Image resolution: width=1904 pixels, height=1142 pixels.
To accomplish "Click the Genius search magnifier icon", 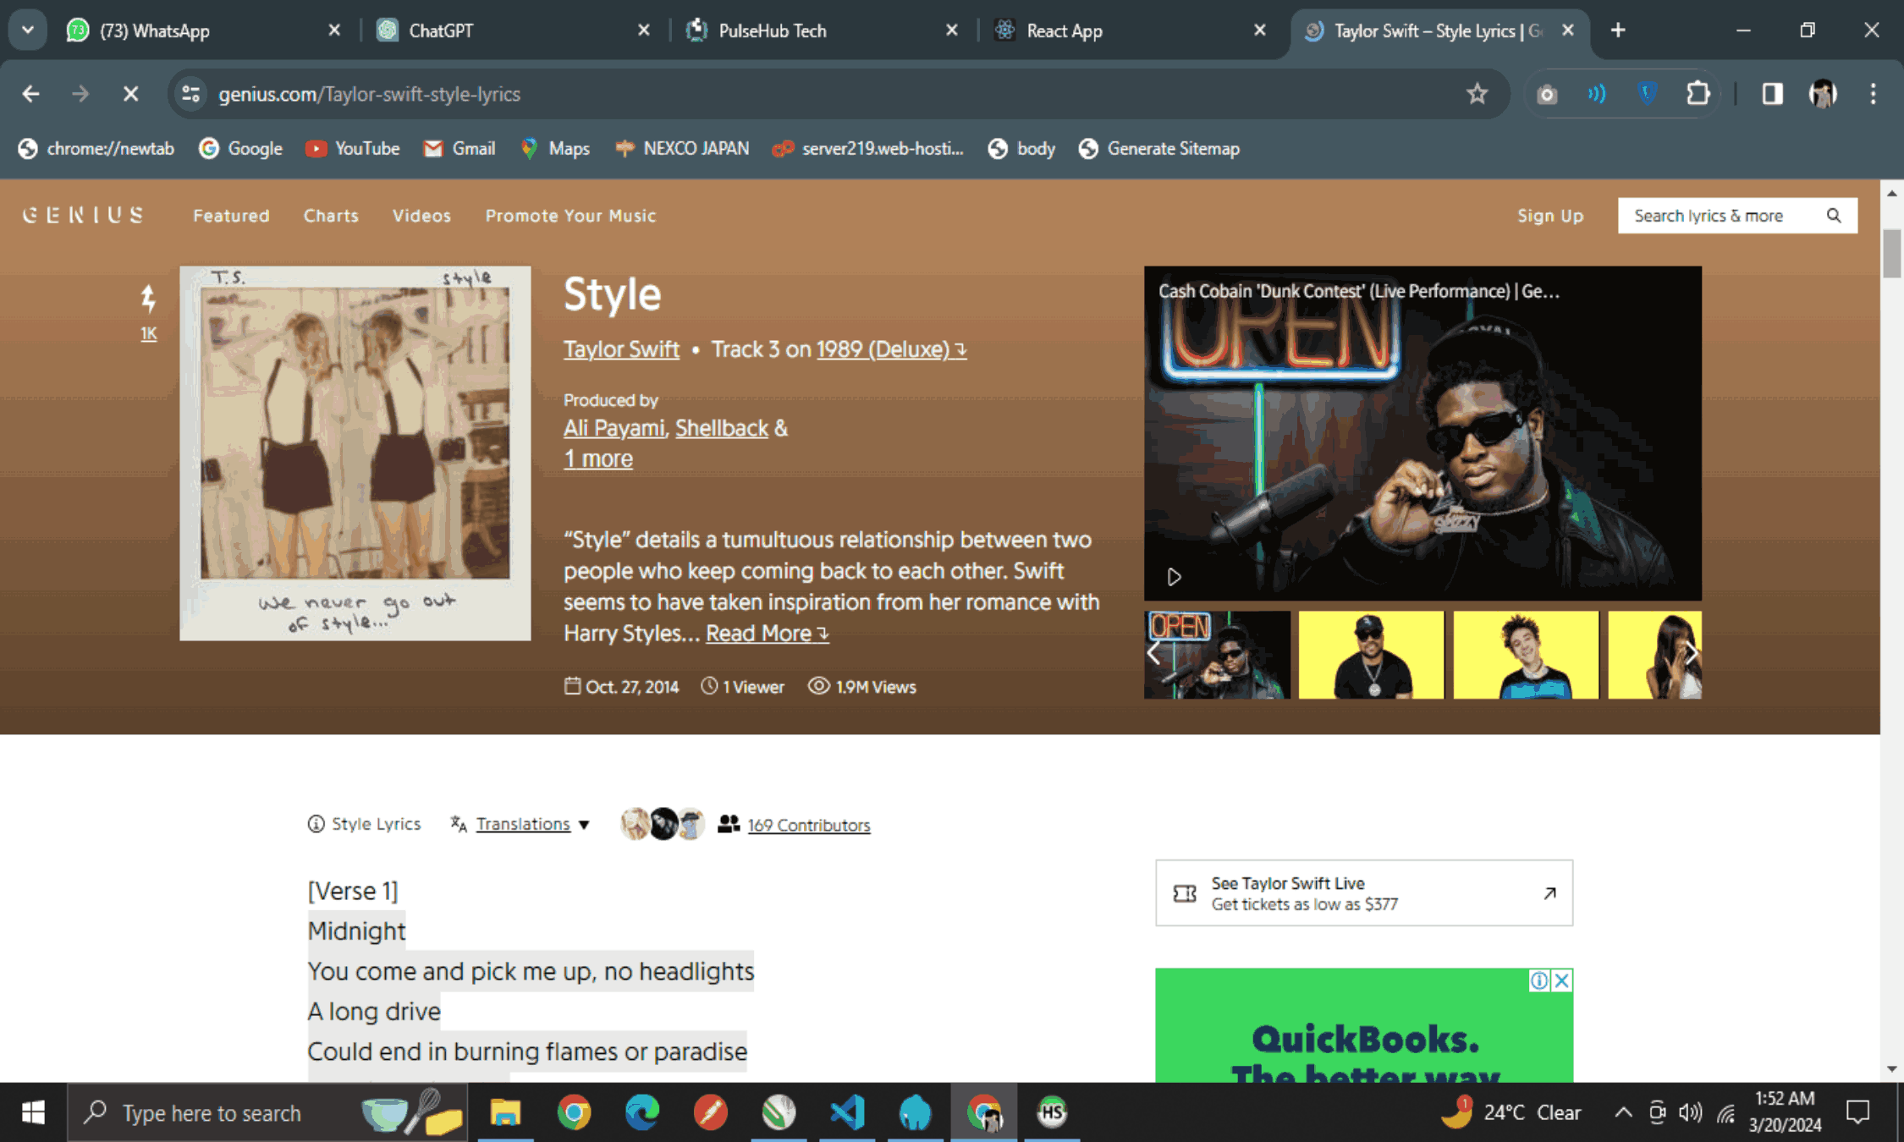I will tap(1834, 216).
